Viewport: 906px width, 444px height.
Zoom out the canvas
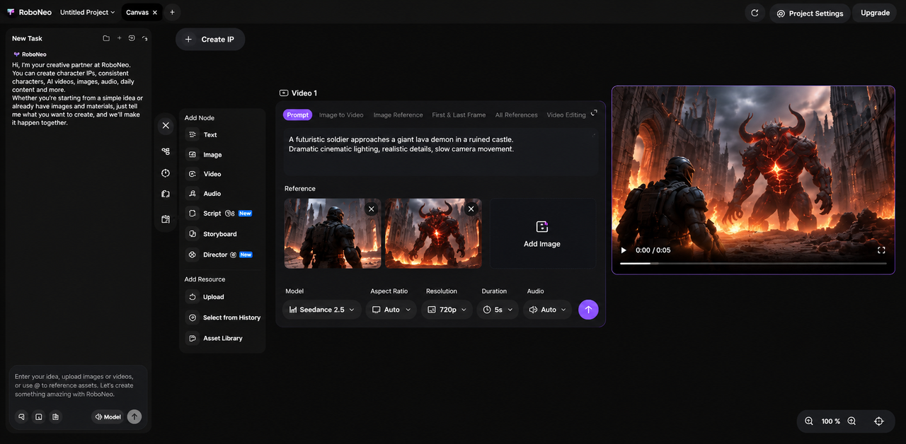point(809,421)
